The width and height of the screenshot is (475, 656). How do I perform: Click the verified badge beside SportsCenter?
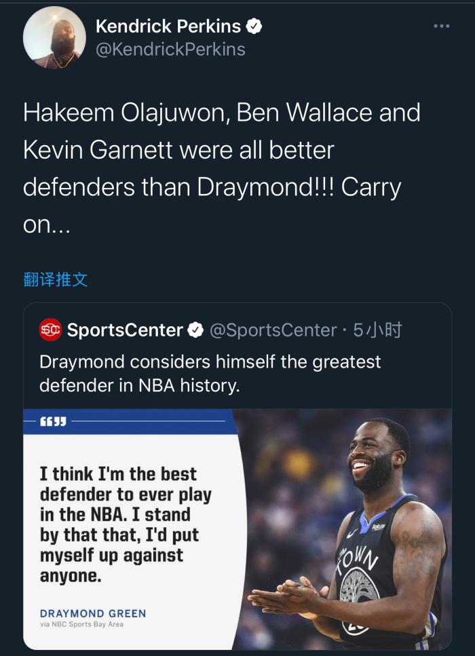pos(195,330)
